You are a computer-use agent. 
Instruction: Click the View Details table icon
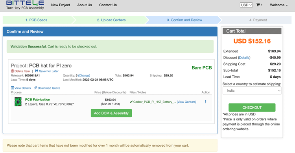pos(13,88)
